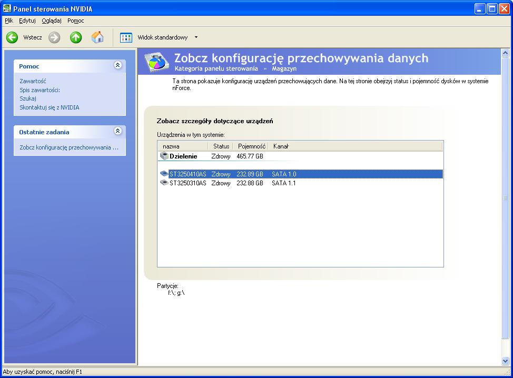This screenshot has height=378, width=513.
Task: Open the Widok standardowy dropdown arrow
Action: click(196, 37)
